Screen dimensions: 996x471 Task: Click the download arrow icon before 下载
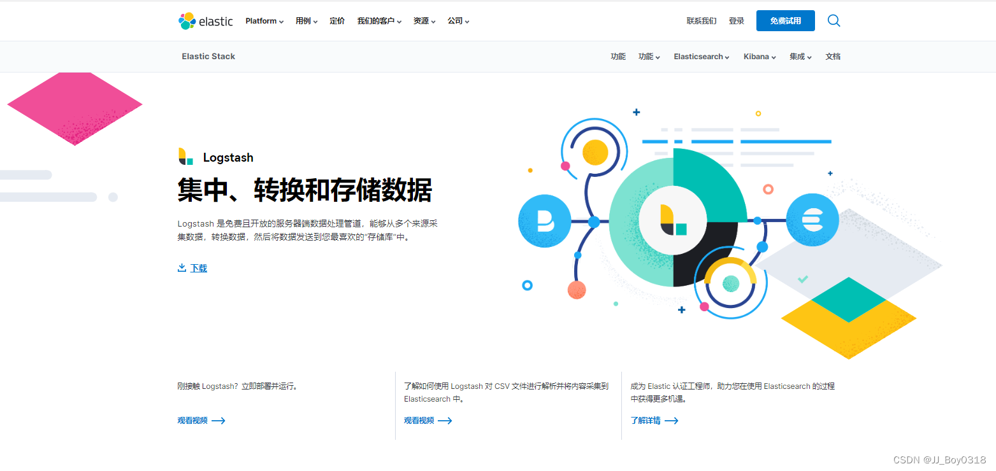click(182, 268)
